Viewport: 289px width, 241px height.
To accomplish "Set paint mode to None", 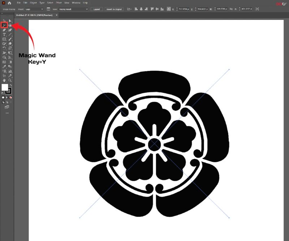I will click(x=11, y=97).
